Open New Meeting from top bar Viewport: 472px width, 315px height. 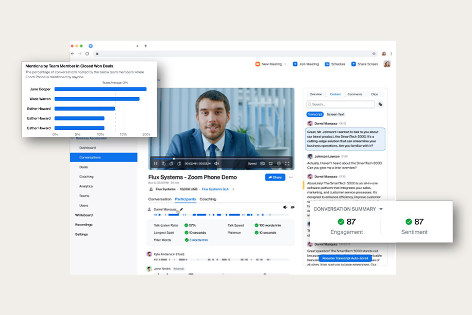tap(269, 64)
